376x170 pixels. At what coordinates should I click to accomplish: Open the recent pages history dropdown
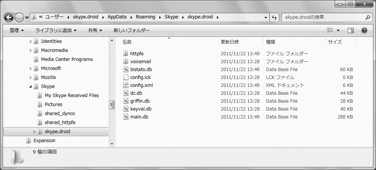click(x=27, y=17)
